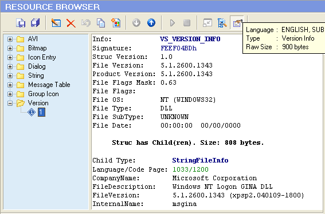Click the save resource icon
Viewport: 325px width, 214px height.
pyautogui.click(x=21, y=23)
